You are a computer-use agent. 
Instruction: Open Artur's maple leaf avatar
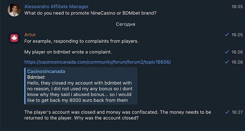(14, 38)
